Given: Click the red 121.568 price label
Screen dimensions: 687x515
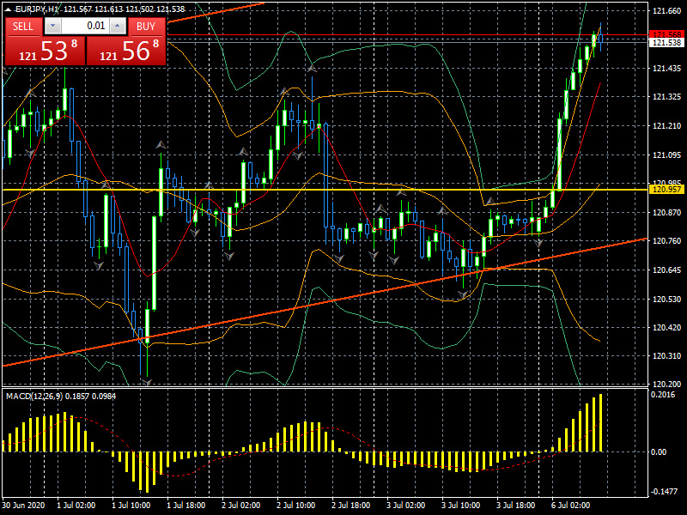Looking at the screenshot, I should 666,34.
